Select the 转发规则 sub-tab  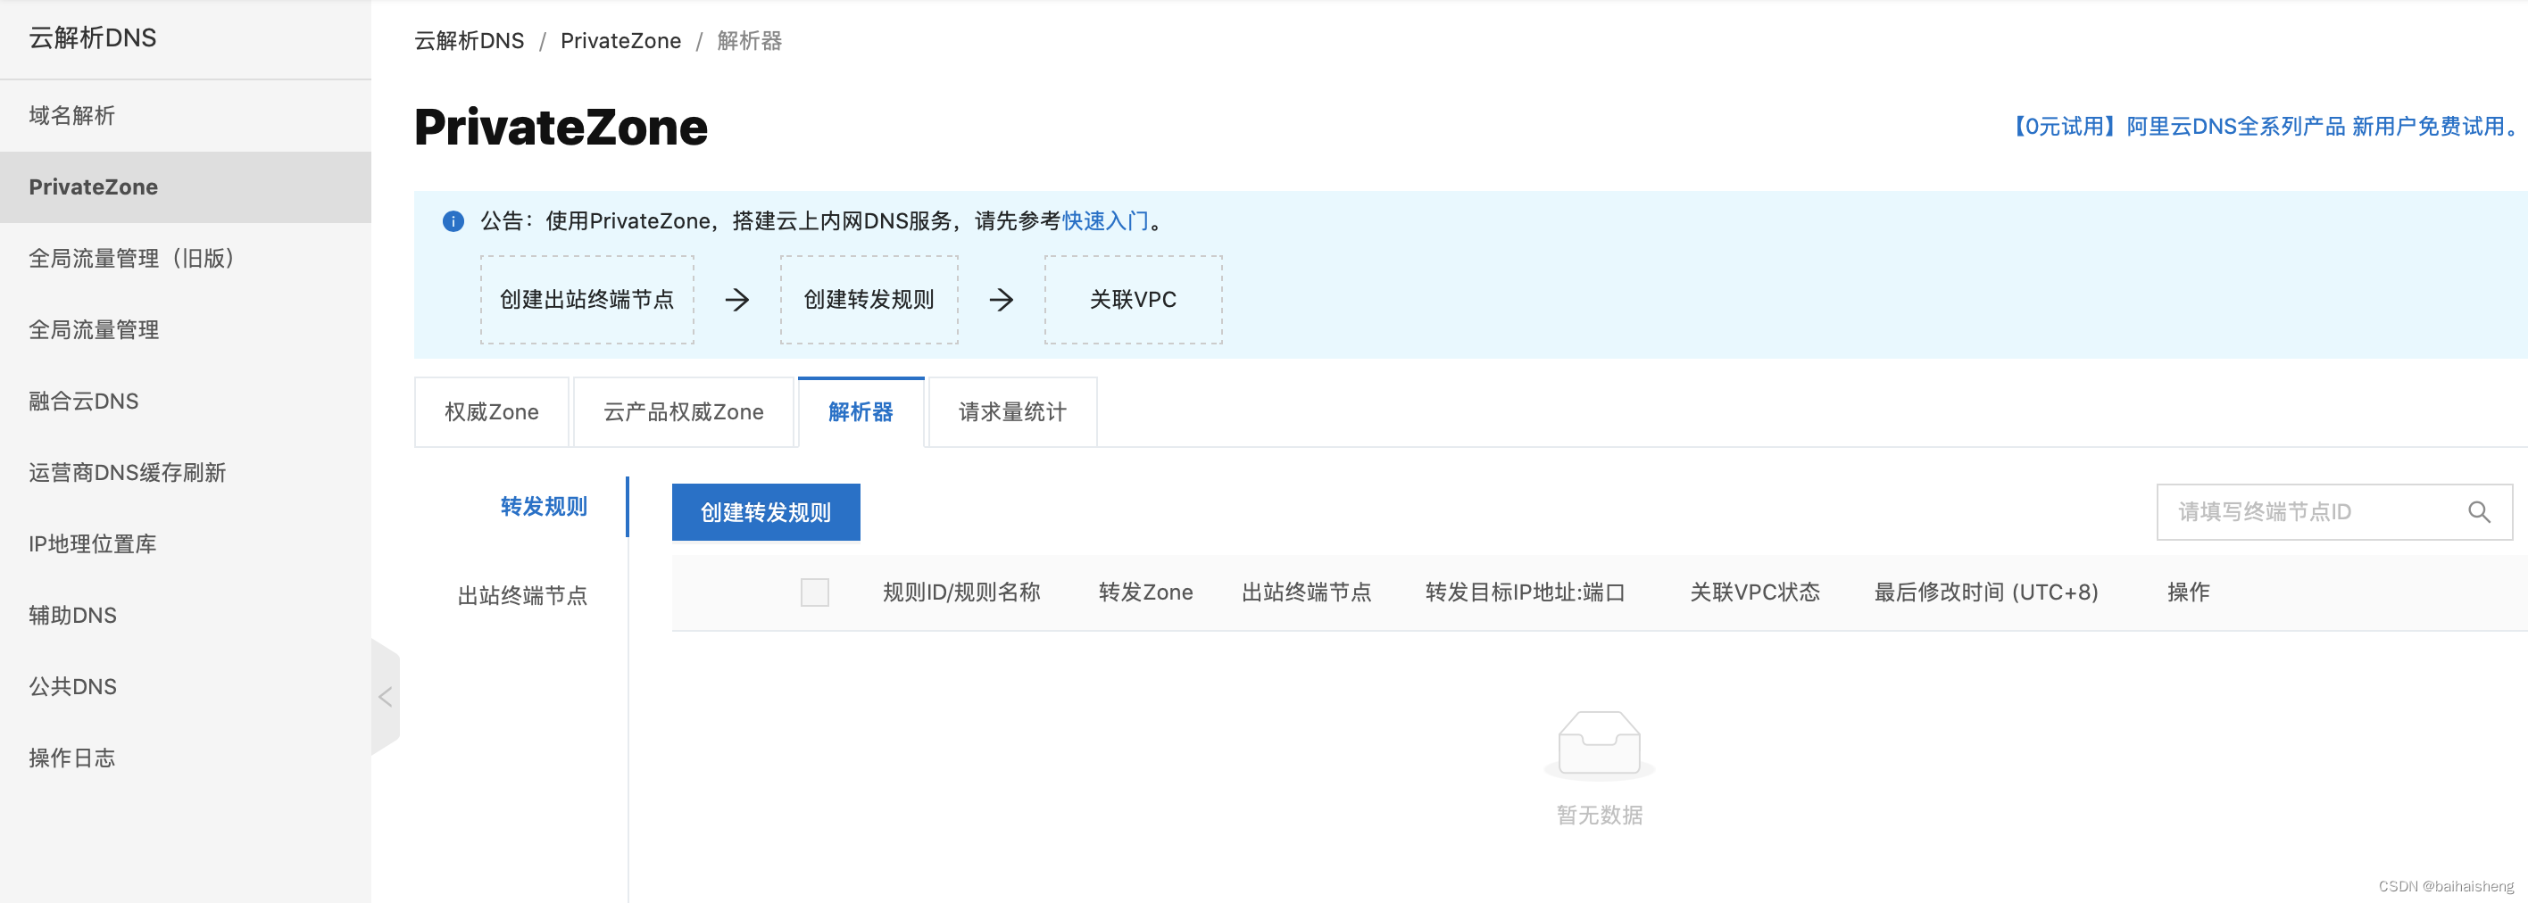[x=543, y=507]
